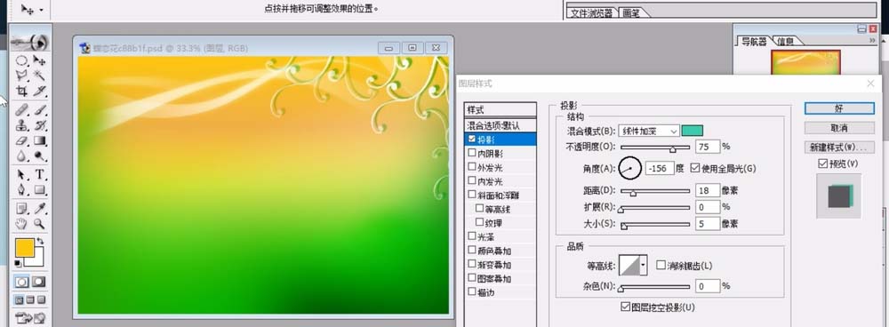Switch to the 画笔 tab
This screenshot has height=327, width=889.
pyautogui.click(x=631, y=13)
